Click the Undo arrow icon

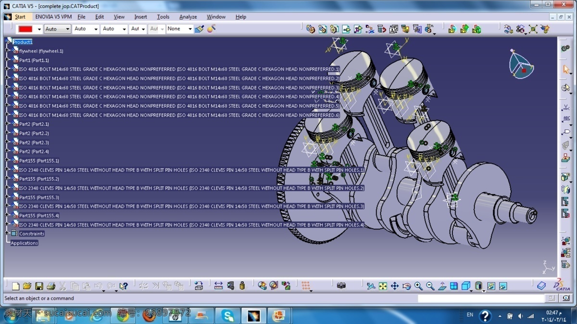99,286
